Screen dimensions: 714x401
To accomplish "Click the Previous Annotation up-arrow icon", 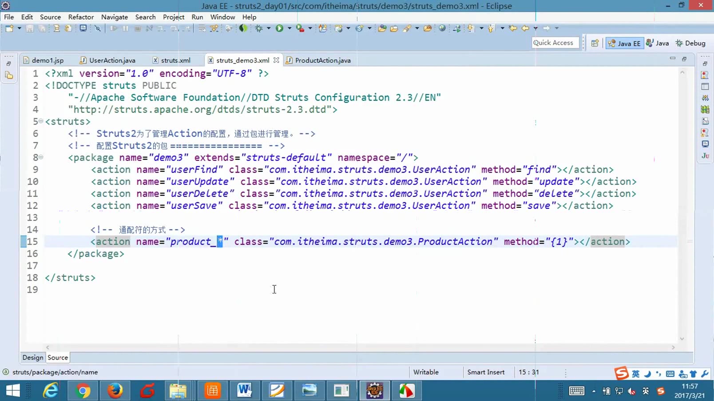I will tap(491, 28).
